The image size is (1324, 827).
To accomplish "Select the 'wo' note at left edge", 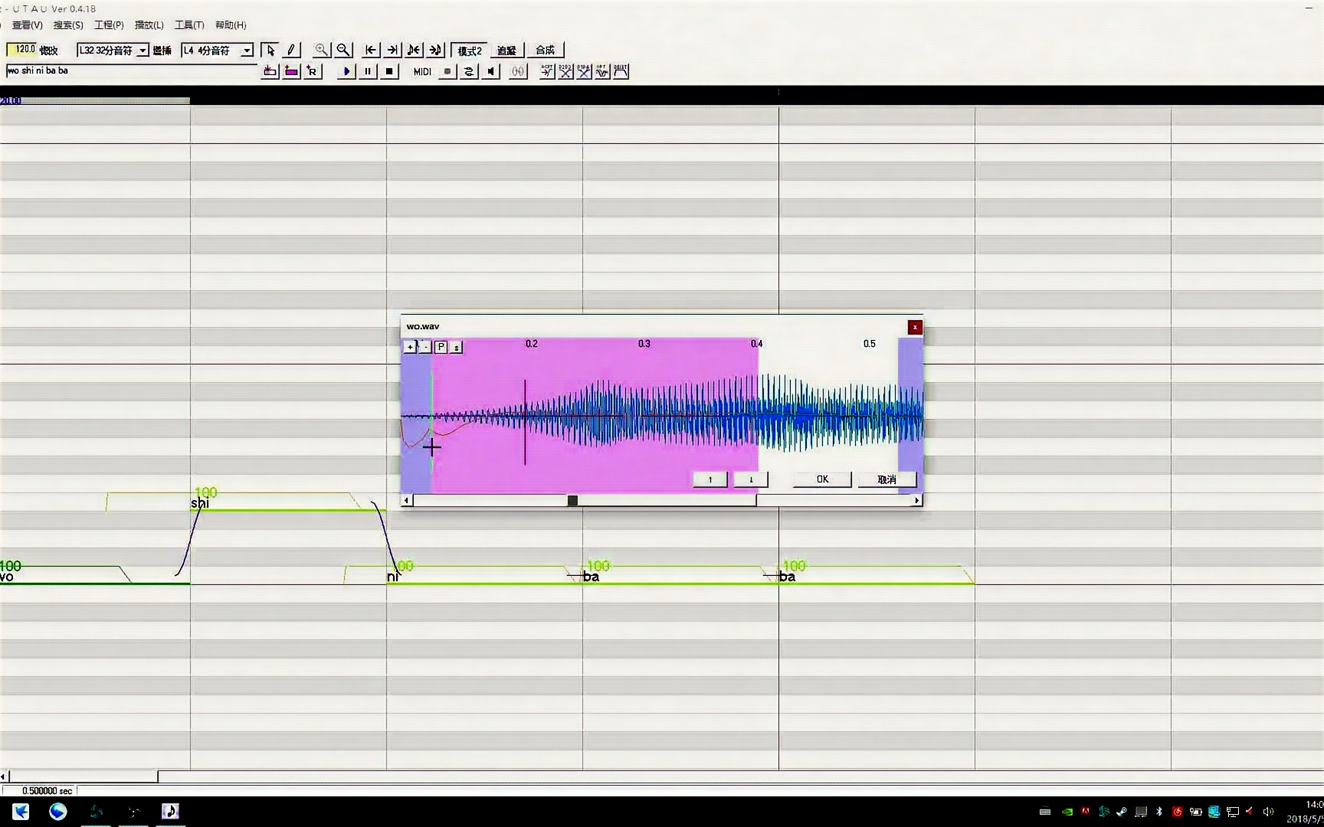I will (95, 577).
